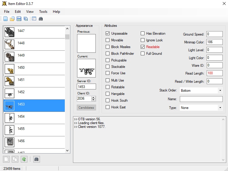Click the Save toolbar icon
This screenshot has height=171, width=228.
pyautogui.click(x=19, y=19)
